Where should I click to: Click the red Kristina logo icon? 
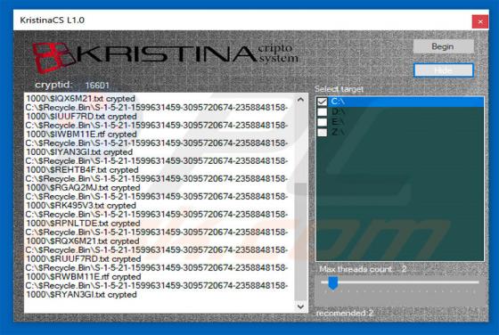(x=53, y=57)
